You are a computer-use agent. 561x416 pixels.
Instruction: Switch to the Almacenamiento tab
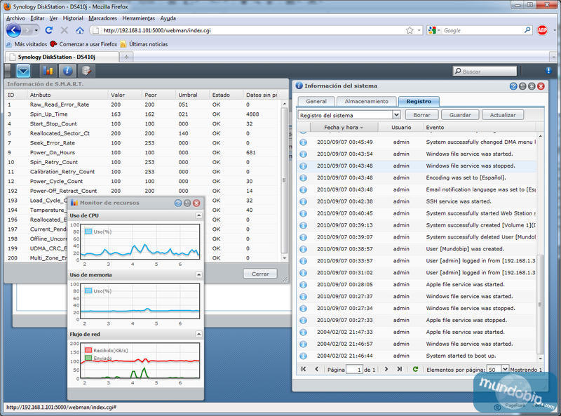(x=366, y=101)
